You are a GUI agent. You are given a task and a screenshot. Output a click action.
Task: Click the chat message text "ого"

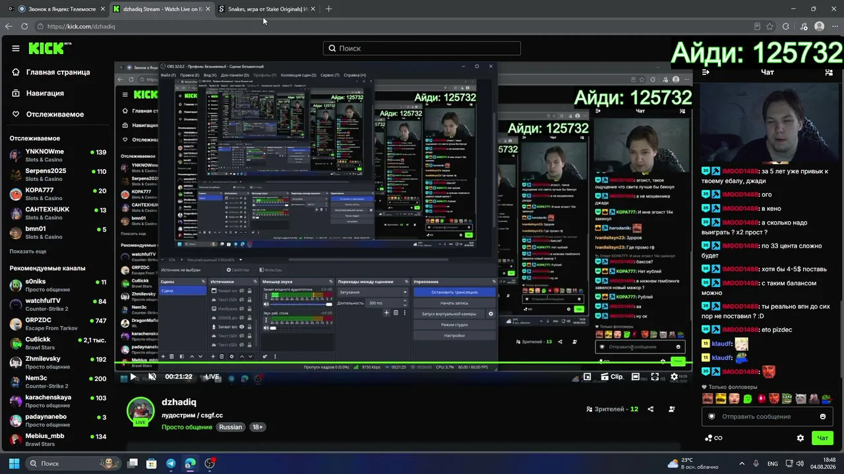(766, 195)
